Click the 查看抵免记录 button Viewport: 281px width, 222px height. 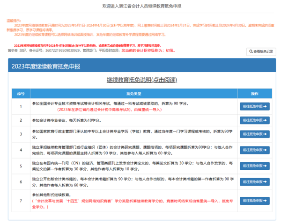[x=261, y=52]
